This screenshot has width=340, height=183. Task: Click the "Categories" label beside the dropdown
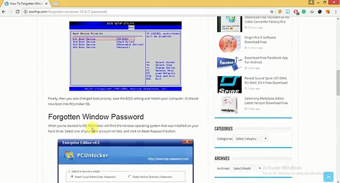[x=225, y=139]
